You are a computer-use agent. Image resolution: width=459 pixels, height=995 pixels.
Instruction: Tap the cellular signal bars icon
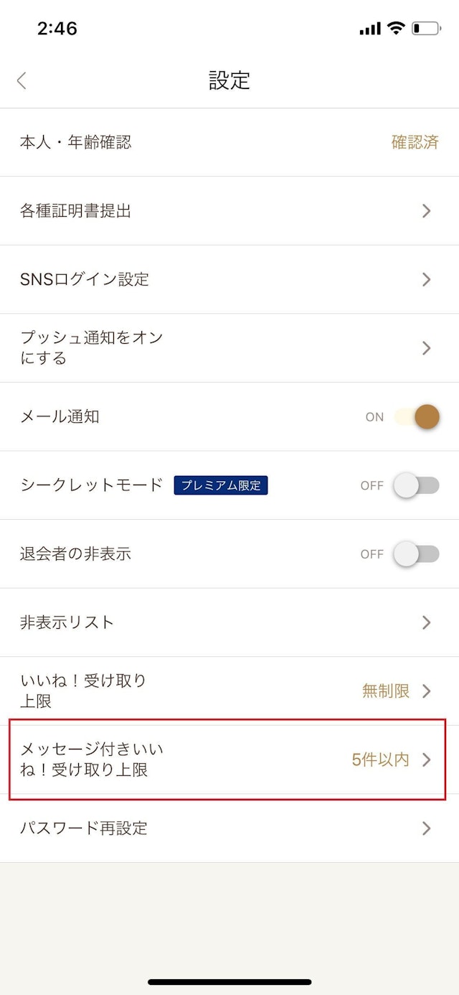tap(370, 29)
